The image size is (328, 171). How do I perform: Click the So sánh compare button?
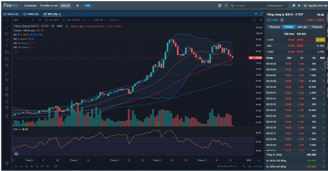coord(52,20)
